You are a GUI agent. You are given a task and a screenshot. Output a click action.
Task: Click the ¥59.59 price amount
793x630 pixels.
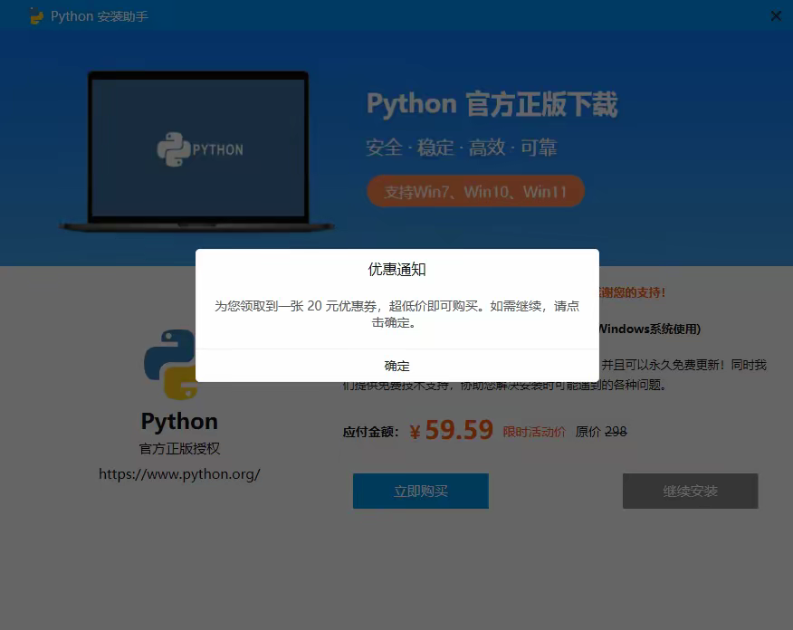click(x=451, y=431)
